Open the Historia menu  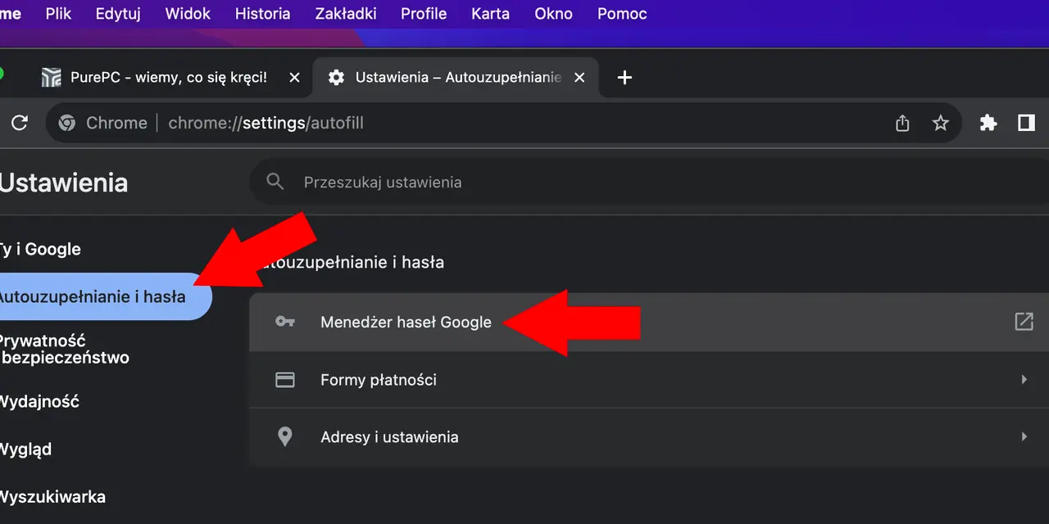[262, 14]
